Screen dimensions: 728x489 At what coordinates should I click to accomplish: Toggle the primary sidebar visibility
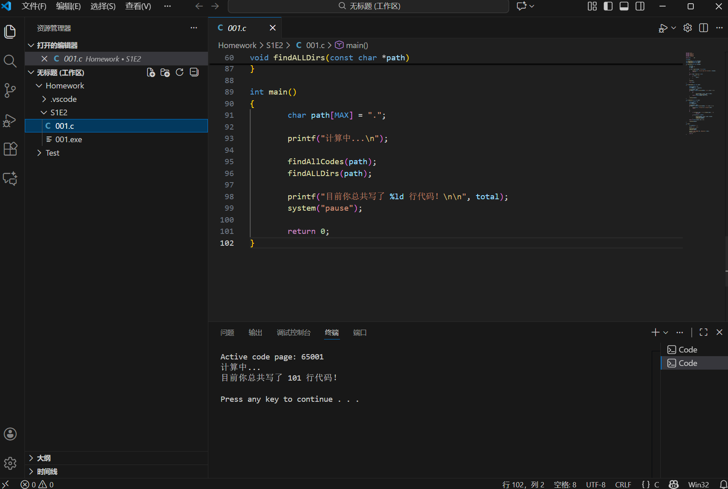pos(608,6)
